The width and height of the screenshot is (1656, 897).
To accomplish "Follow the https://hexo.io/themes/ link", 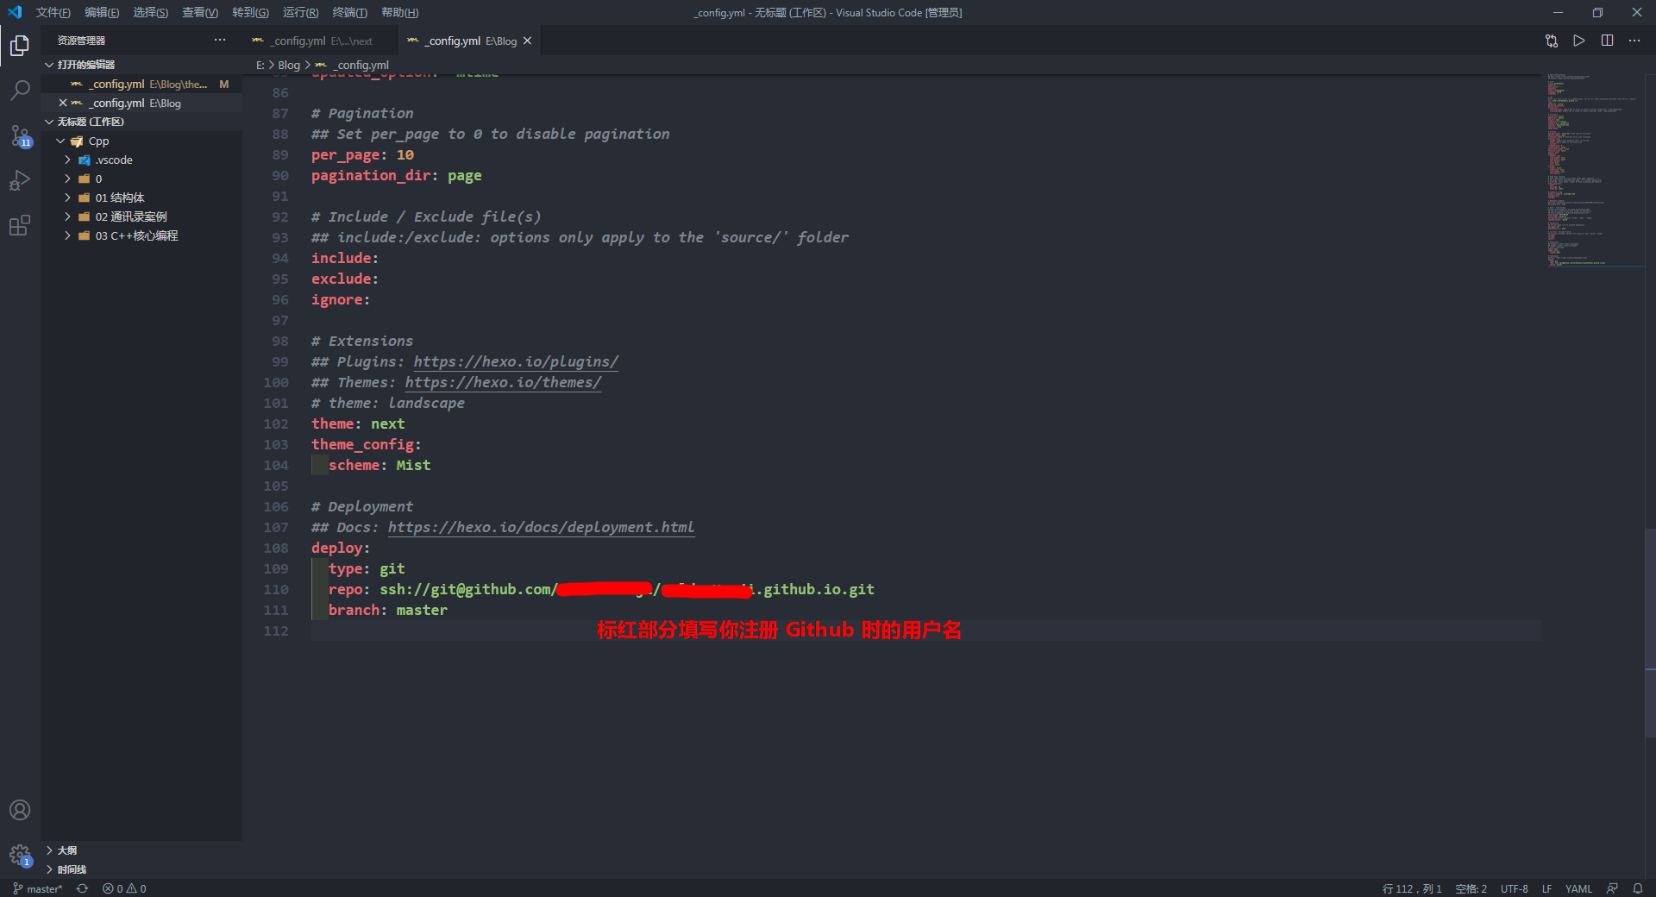I will point(503,382).
